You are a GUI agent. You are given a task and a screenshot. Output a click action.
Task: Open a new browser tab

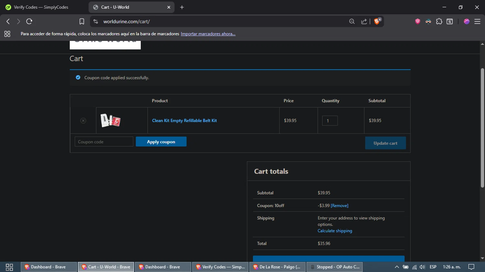coord(182,7)
